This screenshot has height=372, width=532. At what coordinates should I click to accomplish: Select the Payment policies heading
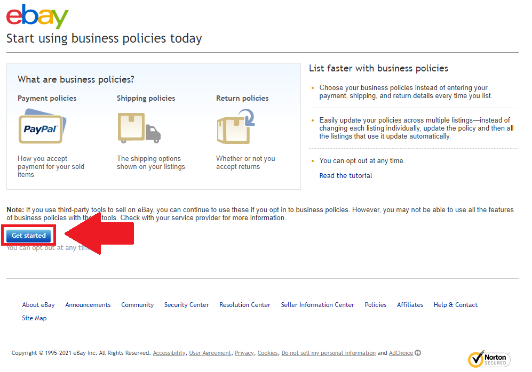(47, 98)
